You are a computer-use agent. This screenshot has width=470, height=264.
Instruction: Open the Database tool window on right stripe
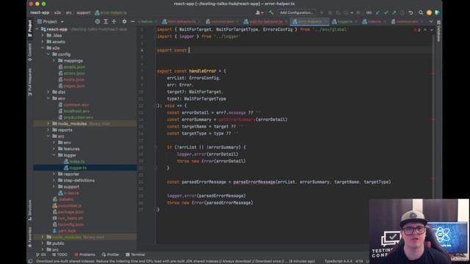[x=438, y=31]
